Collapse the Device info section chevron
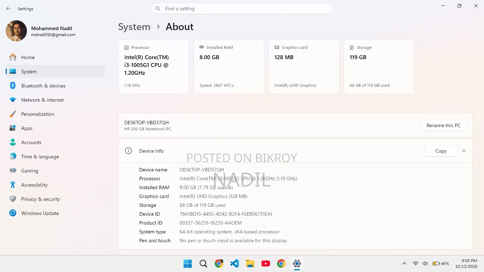Viewport: 484px width, 272px height. tap(464, 151)
